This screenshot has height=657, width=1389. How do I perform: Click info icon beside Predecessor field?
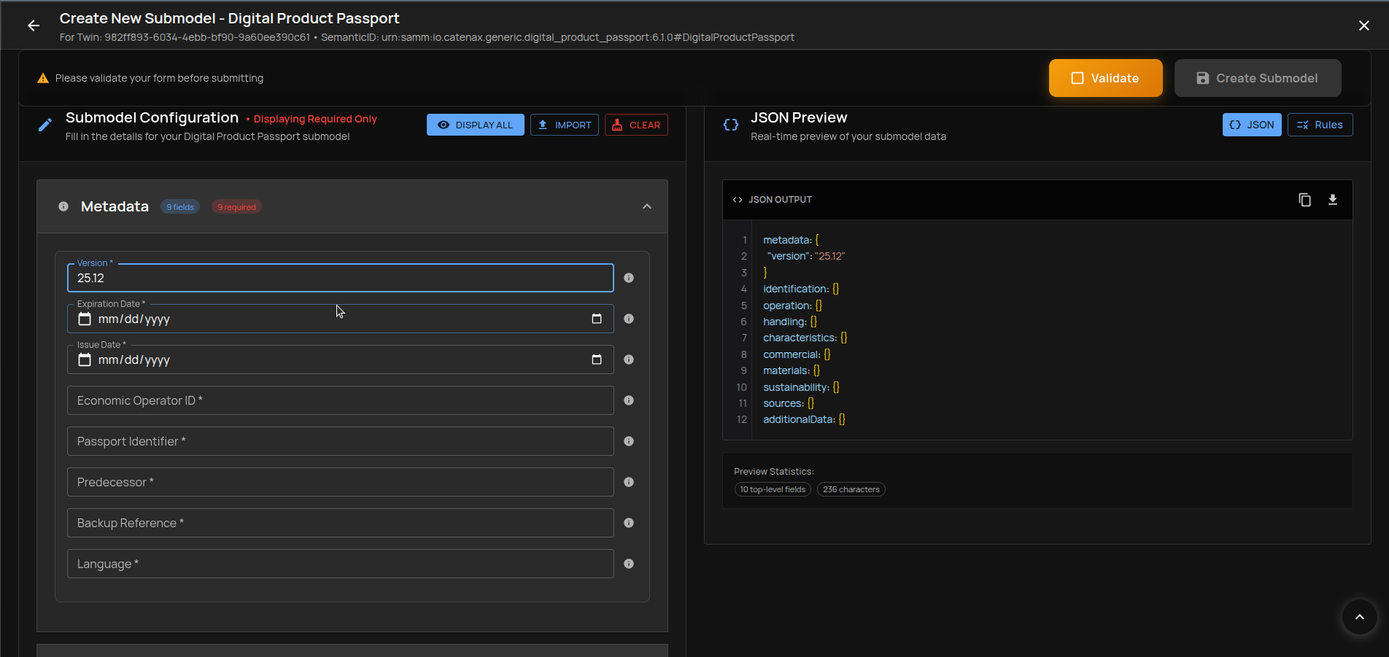[628, 482]
